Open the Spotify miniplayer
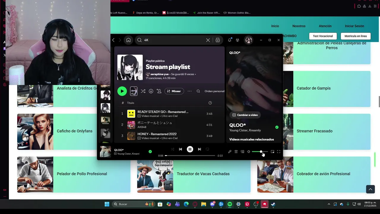The width and height of the screenshot is (380, 214). (x=273, y=152)
